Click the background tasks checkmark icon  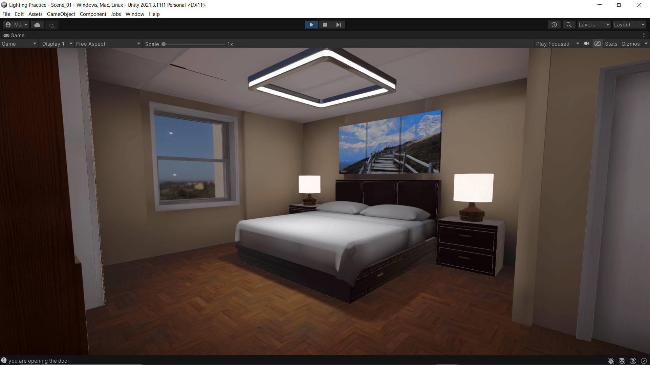(644, 361)
